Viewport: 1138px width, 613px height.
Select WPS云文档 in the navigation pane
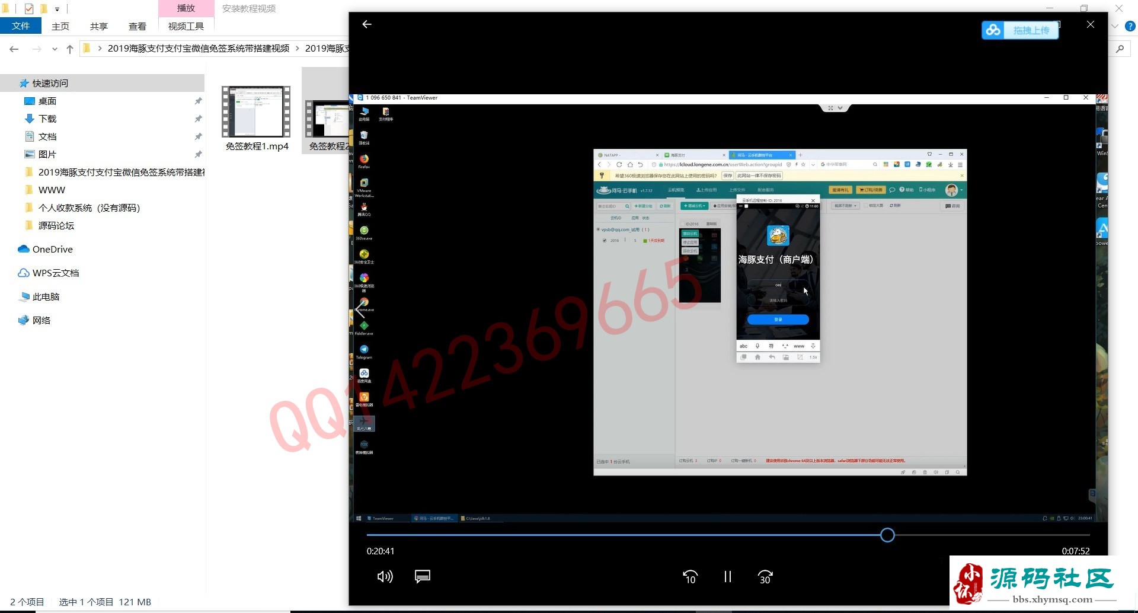[55, 273]
